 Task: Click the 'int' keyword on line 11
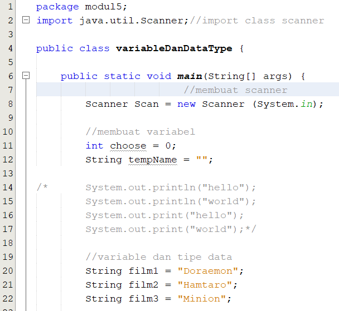[94, 146]
